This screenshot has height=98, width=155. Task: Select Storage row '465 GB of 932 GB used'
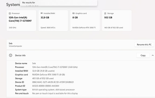tap(43, 78)
